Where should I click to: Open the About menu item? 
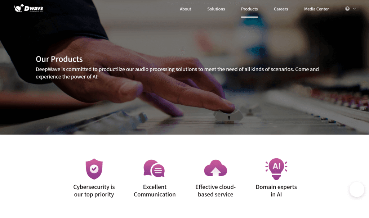tap(185, 9)
